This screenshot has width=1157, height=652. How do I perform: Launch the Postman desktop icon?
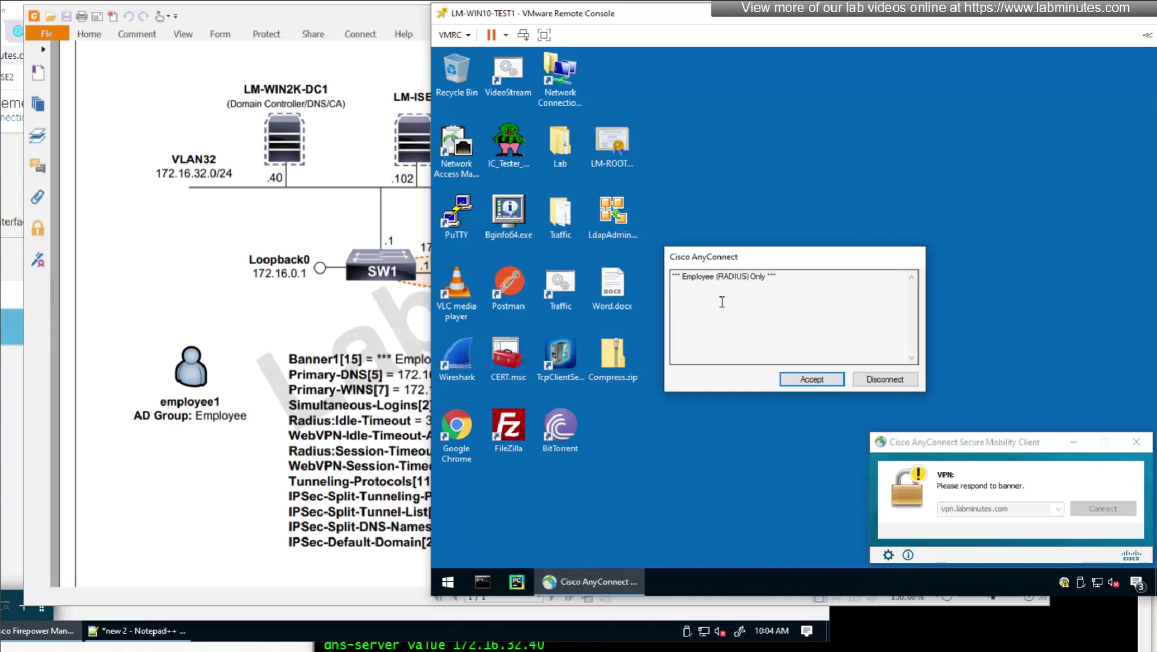(508, 286)
